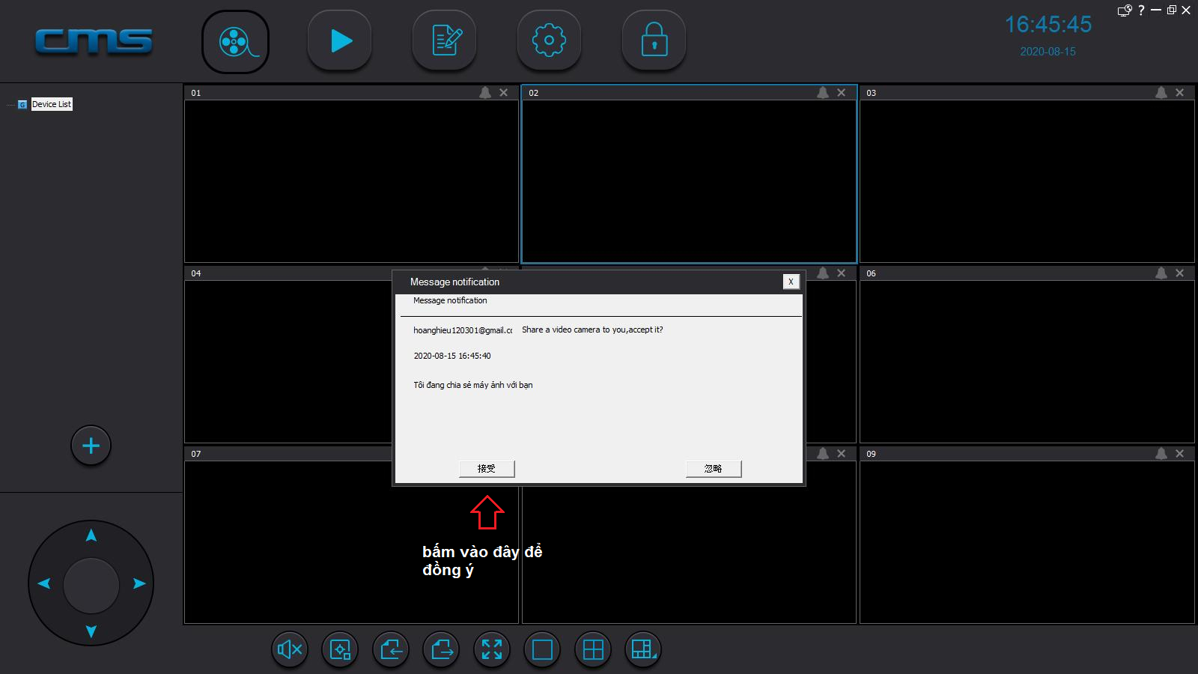Open the log notes icon
This screenshot has height=674, width=1198.
[x=445, y=41]
